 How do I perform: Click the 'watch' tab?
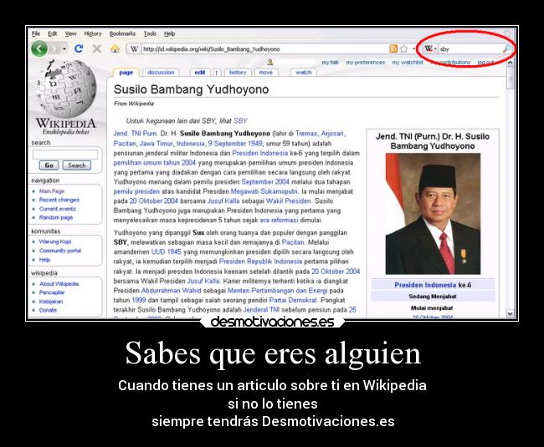pyautogui.click(x=304, y=73)
